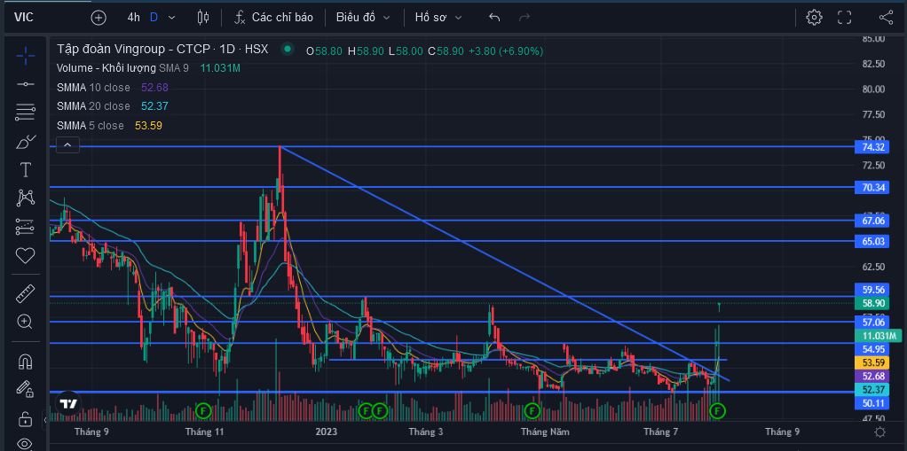Lock all drawing tools

[x=26, y=418]
